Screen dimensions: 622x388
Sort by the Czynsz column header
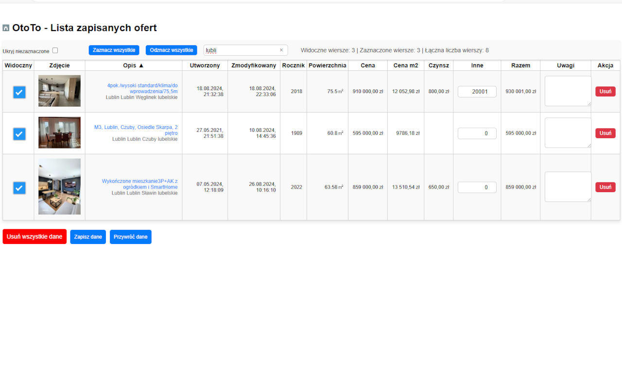pos(439,65)
